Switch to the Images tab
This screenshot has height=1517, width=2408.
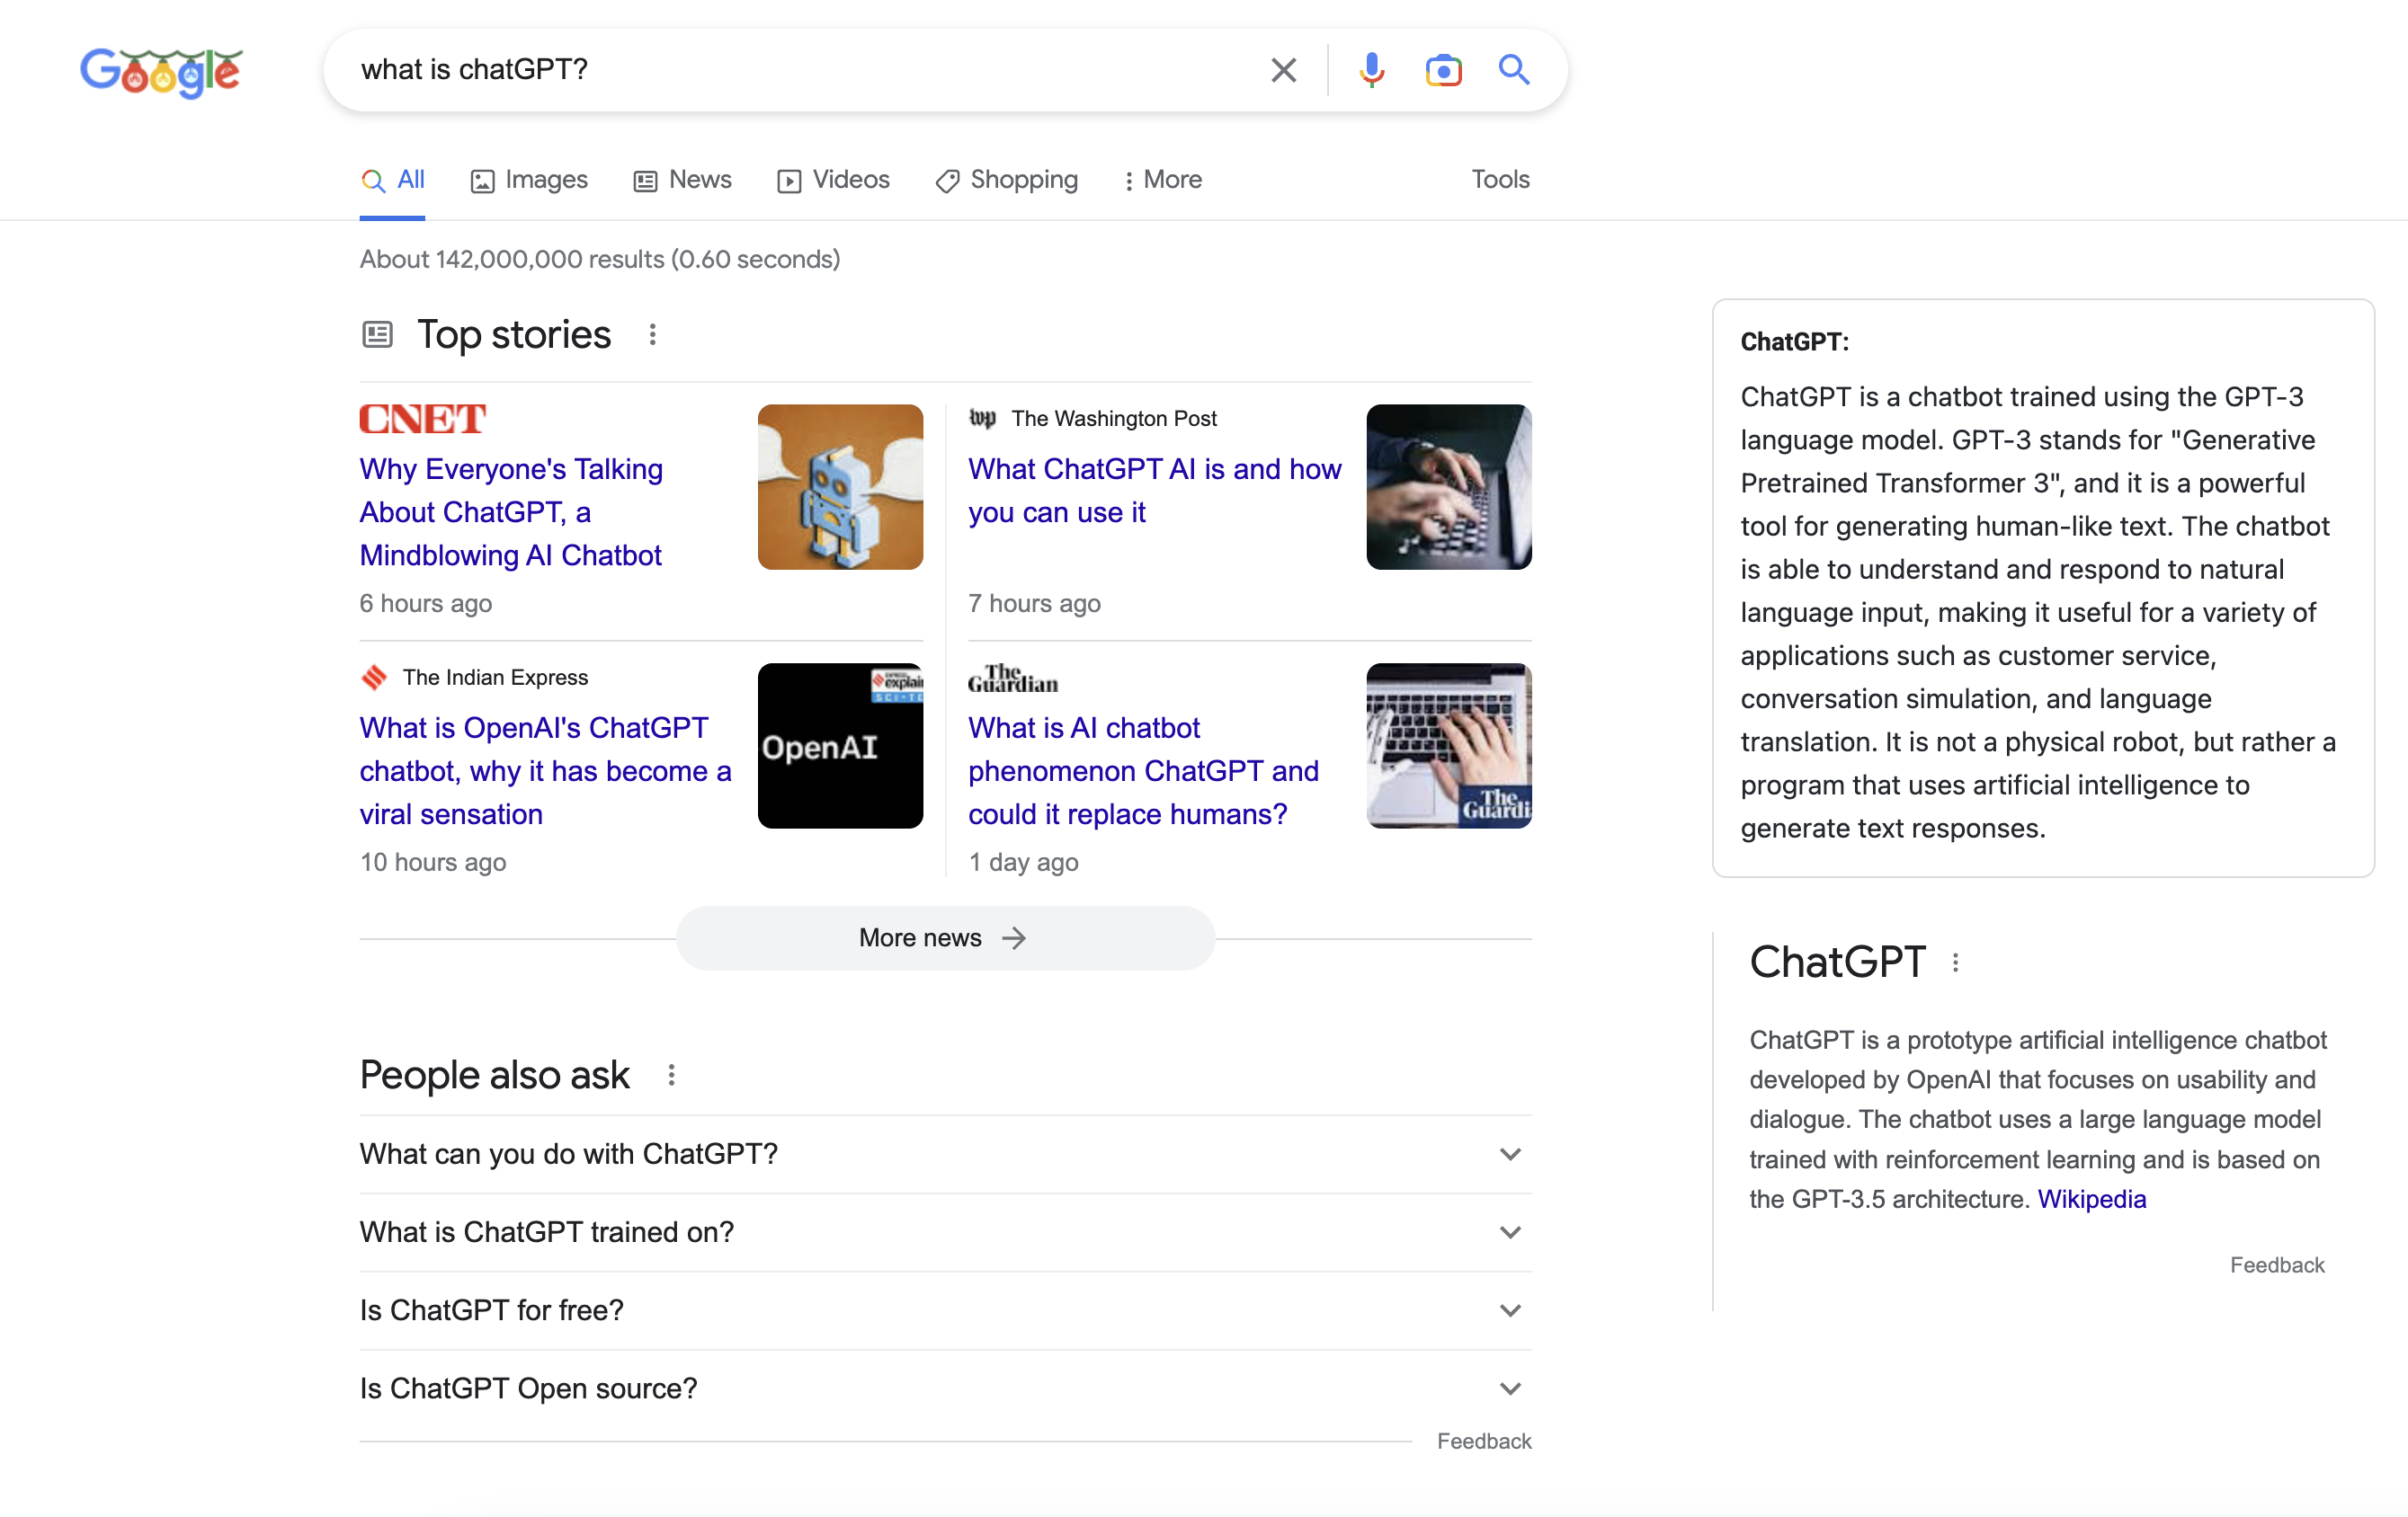point(529,180)
